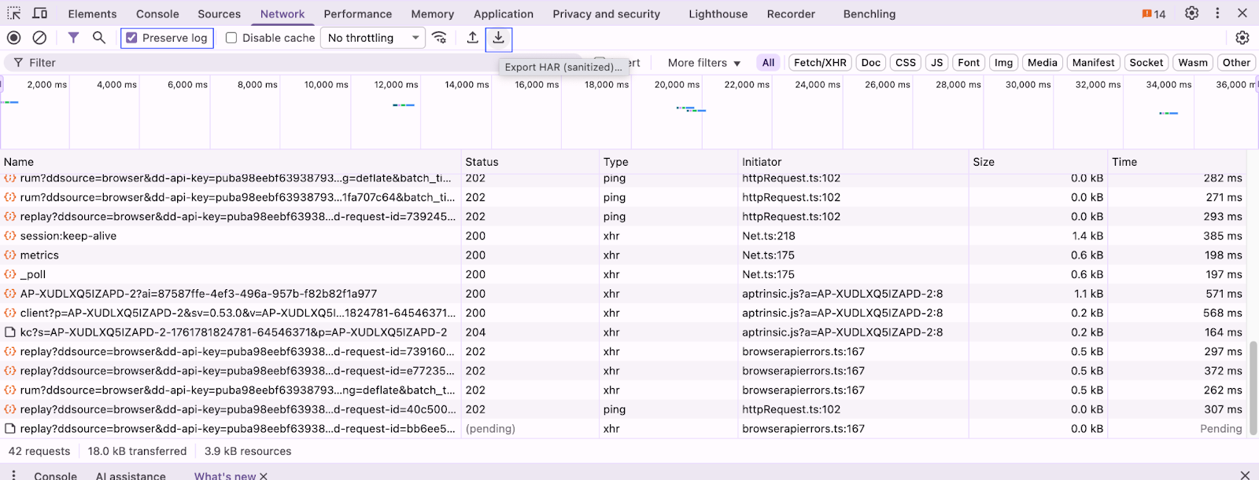Open the inspect element picker tool

[x=13, y=13]
